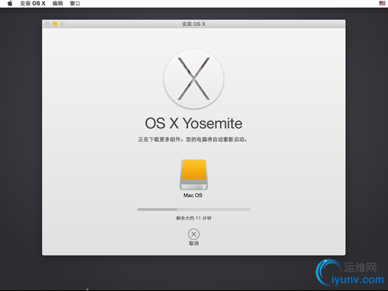Click the Mac OS disk label

(193, 195)
